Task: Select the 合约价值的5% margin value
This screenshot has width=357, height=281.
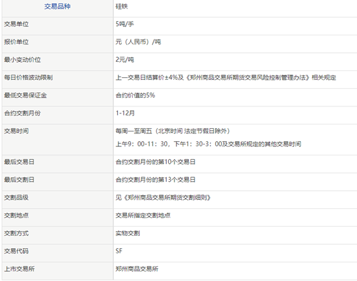Action: pyautogui.click(x=135, y=95)
